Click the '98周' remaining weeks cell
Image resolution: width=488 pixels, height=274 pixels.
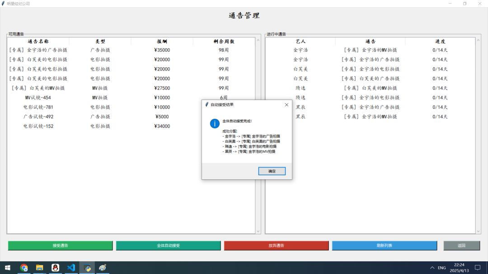(224, 50)
